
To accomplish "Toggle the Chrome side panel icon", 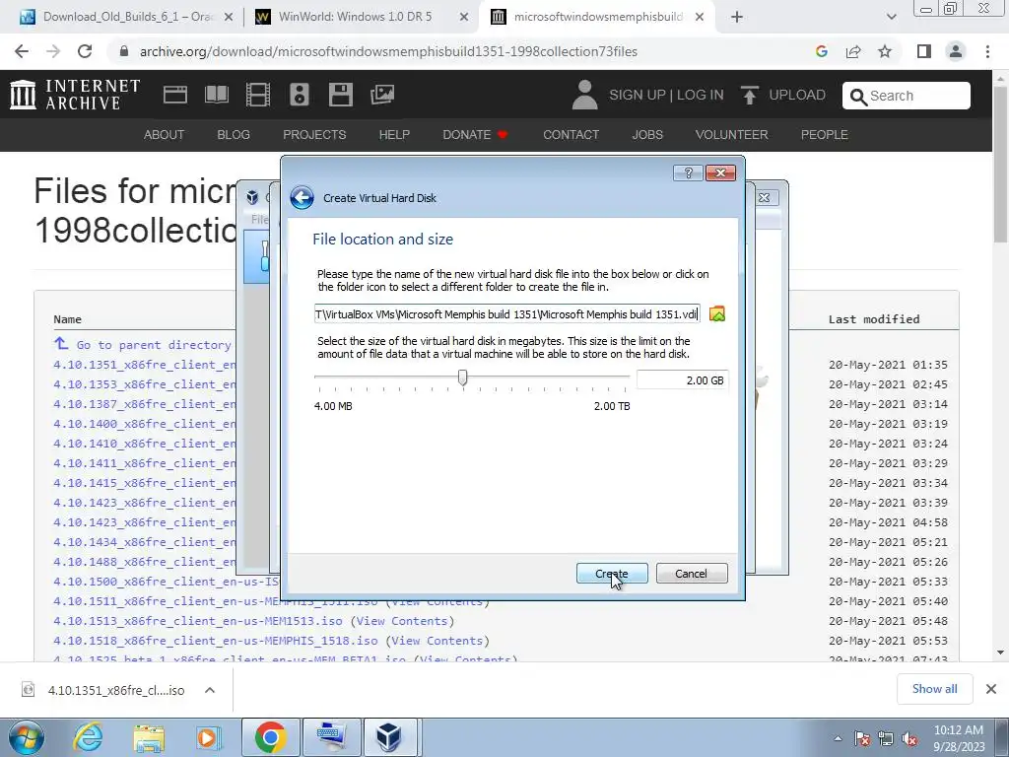I will [x=924, y=51].
